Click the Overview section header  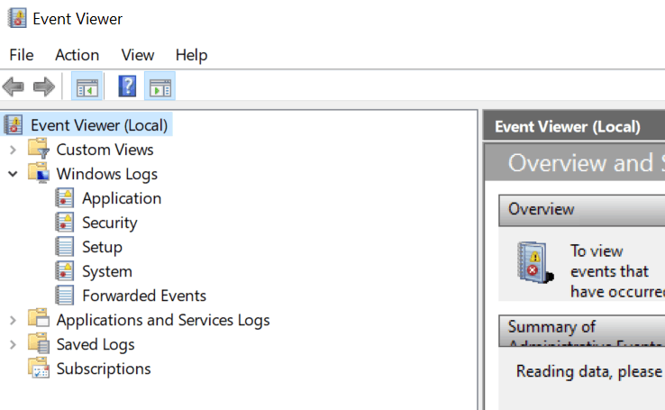click(582, 210)
